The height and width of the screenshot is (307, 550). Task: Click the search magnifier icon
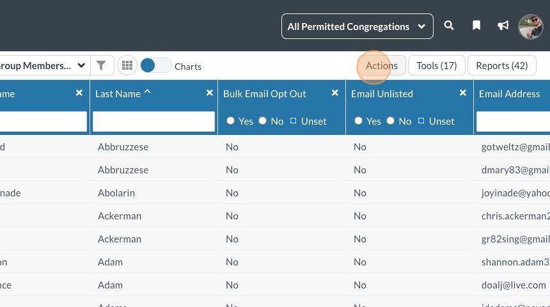(x=449, y=26)
